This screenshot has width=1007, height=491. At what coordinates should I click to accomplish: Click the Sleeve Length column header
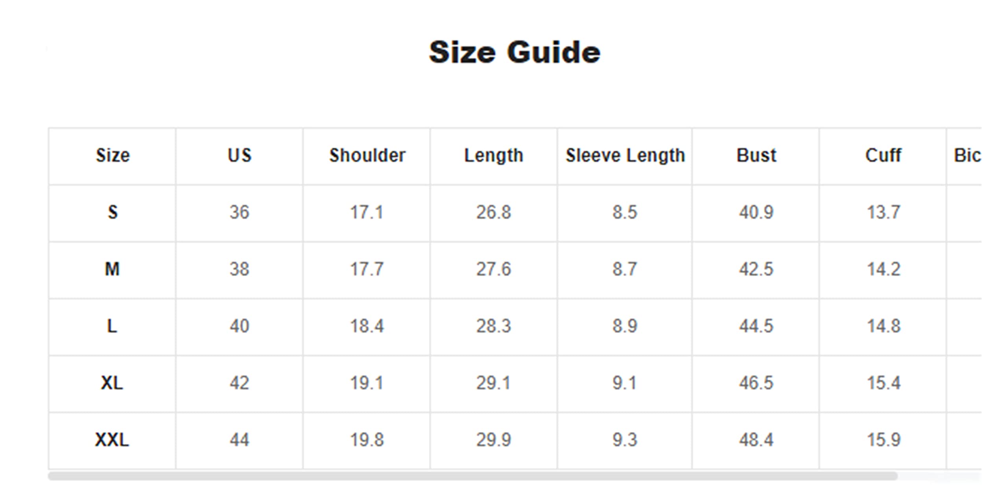625,155
